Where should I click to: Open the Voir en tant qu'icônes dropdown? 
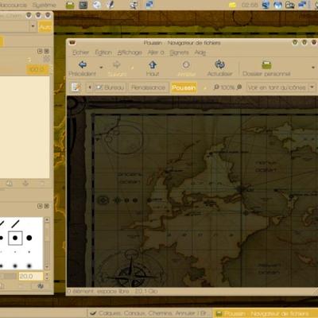281,87
